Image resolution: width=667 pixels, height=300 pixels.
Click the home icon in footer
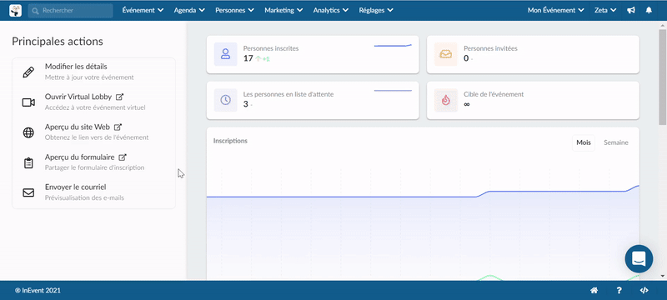[x=594, y=291]
